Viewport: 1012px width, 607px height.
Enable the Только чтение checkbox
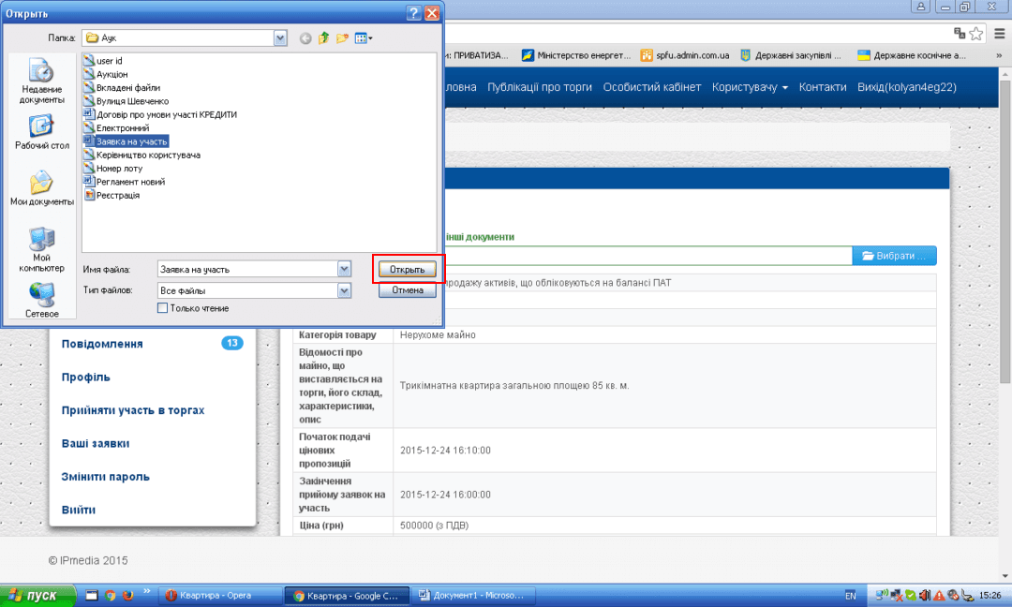163,308
